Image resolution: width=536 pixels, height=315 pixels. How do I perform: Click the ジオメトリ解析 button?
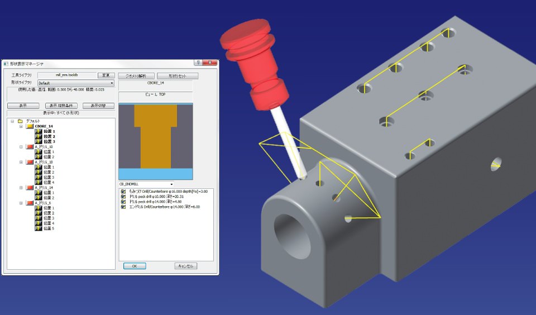click(x=136, y=75)
